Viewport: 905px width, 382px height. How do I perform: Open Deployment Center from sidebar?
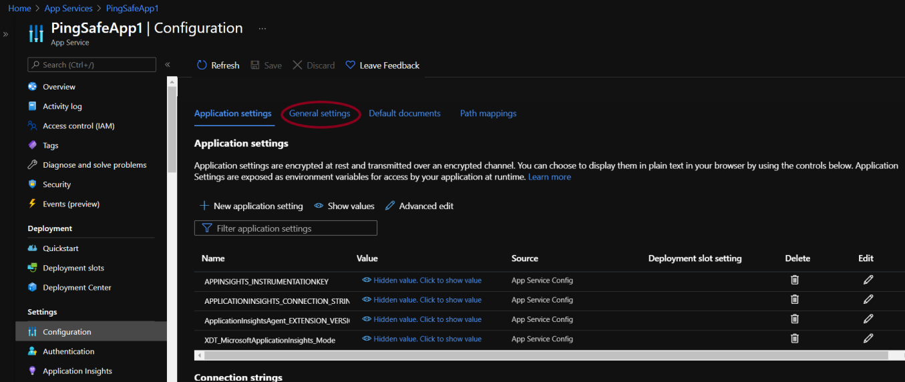[77, 288]
